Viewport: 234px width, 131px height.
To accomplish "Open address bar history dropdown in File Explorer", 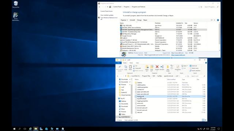I will [186, 76].
